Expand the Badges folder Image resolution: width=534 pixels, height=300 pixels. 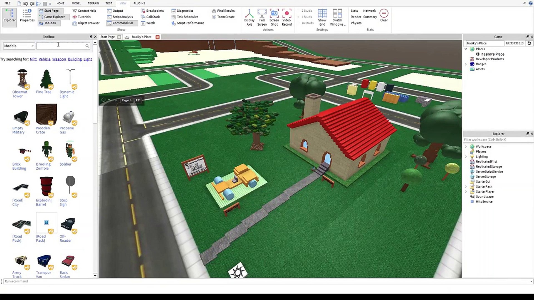466,64
